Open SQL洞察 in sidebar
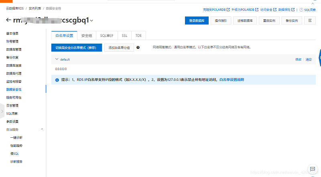 12,113
